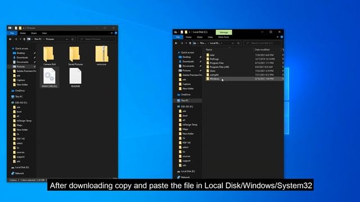Select the README file icon
The height and width of the screenshot is (202, 360).
75,76
